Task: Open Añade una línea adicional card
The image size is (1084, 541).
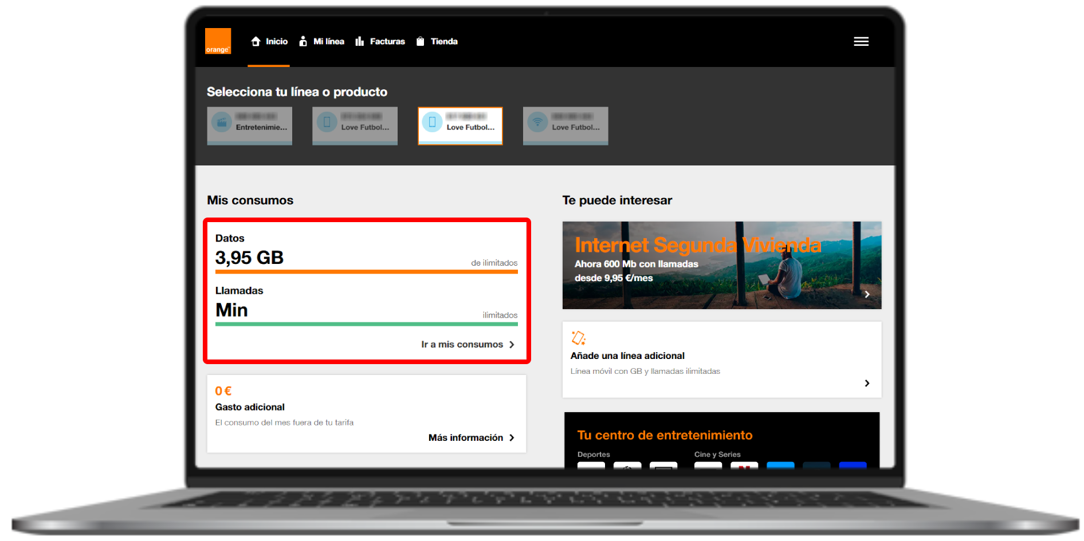Action: 722,360
